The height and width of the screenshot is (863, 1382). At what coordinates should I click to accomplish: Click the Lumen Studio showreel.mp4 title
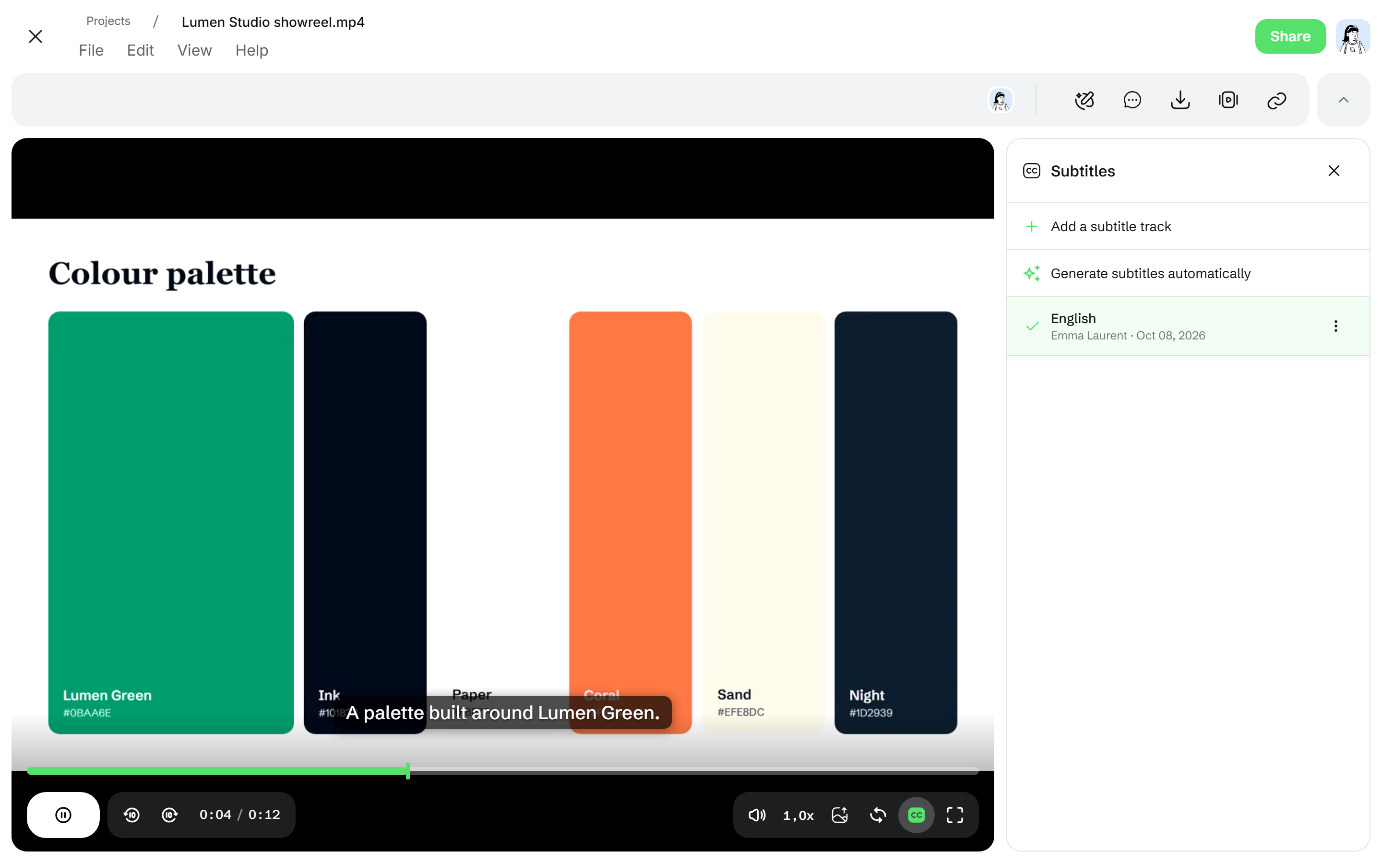[273, 22]
